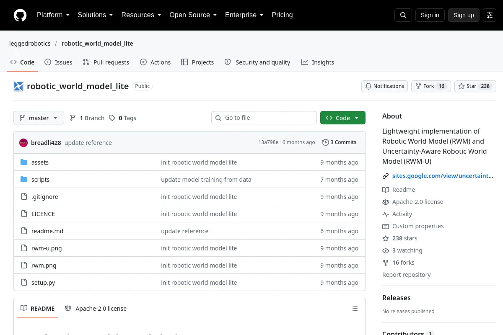Screen dimensions: 503x335
Task: Star the repository
Action: tap(475, 86)
